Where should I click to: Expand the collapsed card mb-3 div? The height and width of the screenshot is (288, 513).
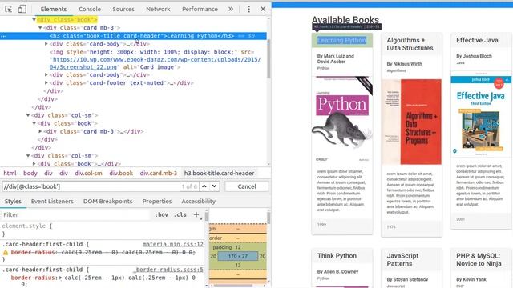point(40,131)
